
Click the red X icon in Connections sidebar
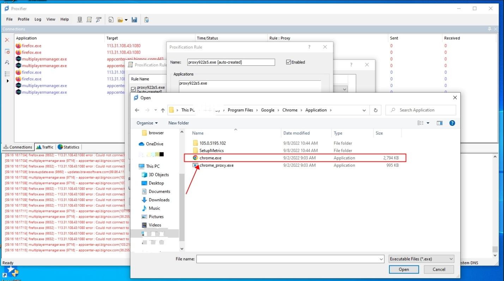click(7, 40)
